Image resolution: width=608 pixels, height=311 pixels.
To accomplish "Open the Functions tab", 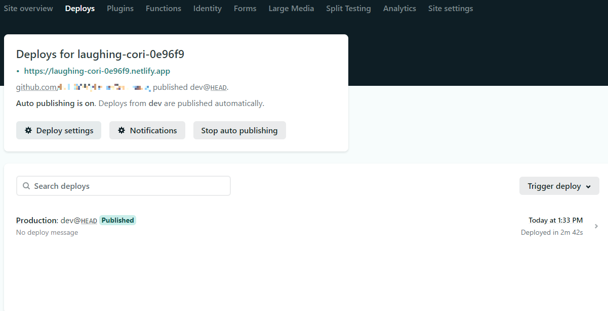I will [164, 9].
